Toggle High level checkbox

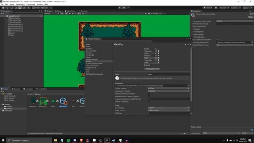click(156, 58)
